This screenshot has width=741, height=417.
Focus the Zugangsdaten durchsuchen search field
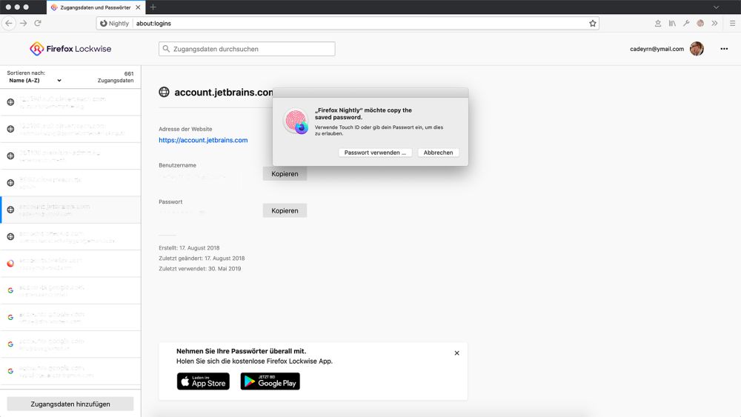(x=247, y=49)
